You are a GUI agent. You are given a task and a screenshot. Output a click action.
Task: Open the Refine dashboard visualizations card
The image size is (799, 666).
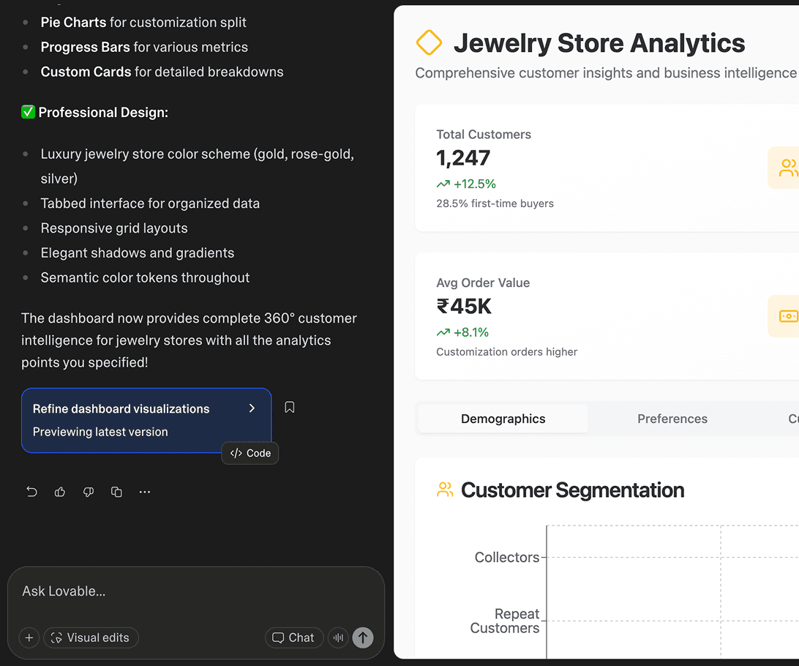(132, 420)
